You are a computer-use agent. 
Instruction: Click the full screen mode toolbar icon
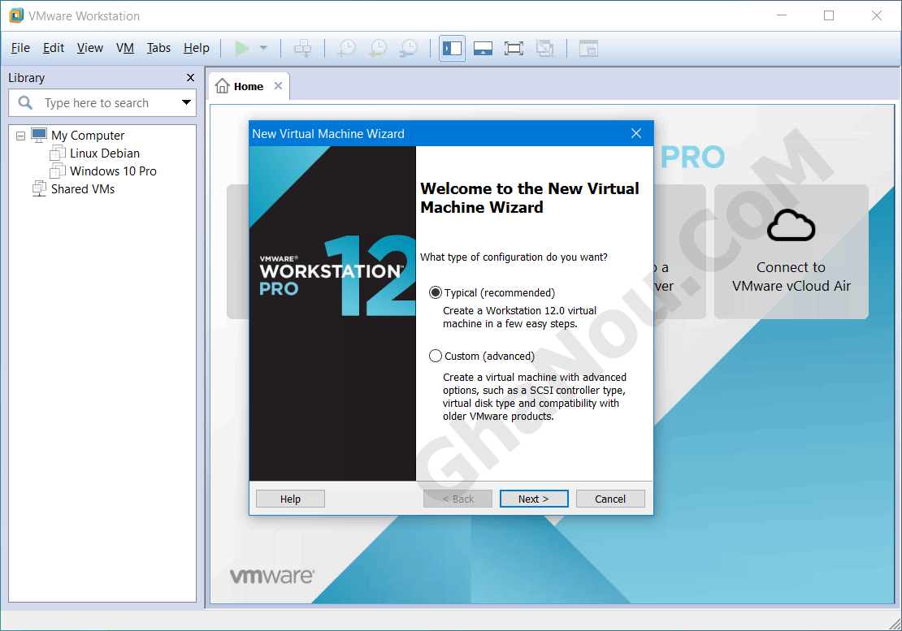click(x=514, y=48)
